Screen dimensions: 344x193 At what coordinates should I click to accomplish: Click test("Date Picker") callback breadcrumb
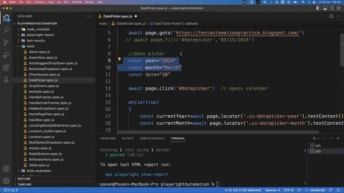[174, 24]
